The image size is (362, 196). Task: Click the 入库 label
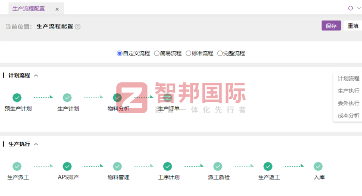tap(319, 177)
